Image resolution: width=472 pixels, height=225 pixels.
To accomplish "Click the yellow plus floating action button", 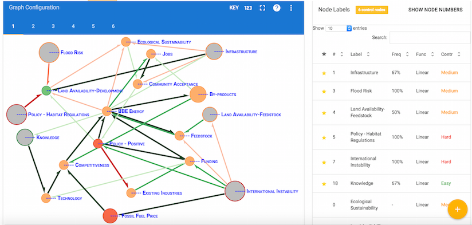I will 458,209.
